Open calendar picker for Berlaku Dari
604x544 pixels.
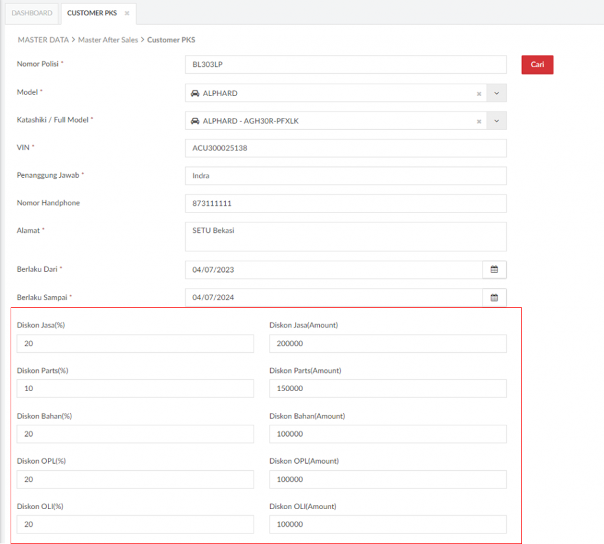click(x=494, y=270)
